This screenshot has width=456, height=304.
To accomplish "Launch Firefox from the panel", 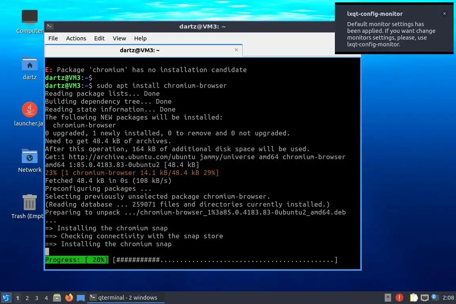I will 69,298.
